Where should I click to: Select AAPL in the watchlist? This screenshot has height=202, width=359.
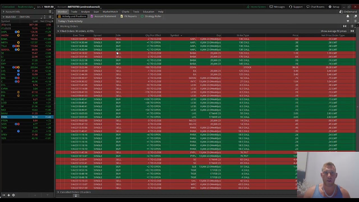click(x=4, y=32)
